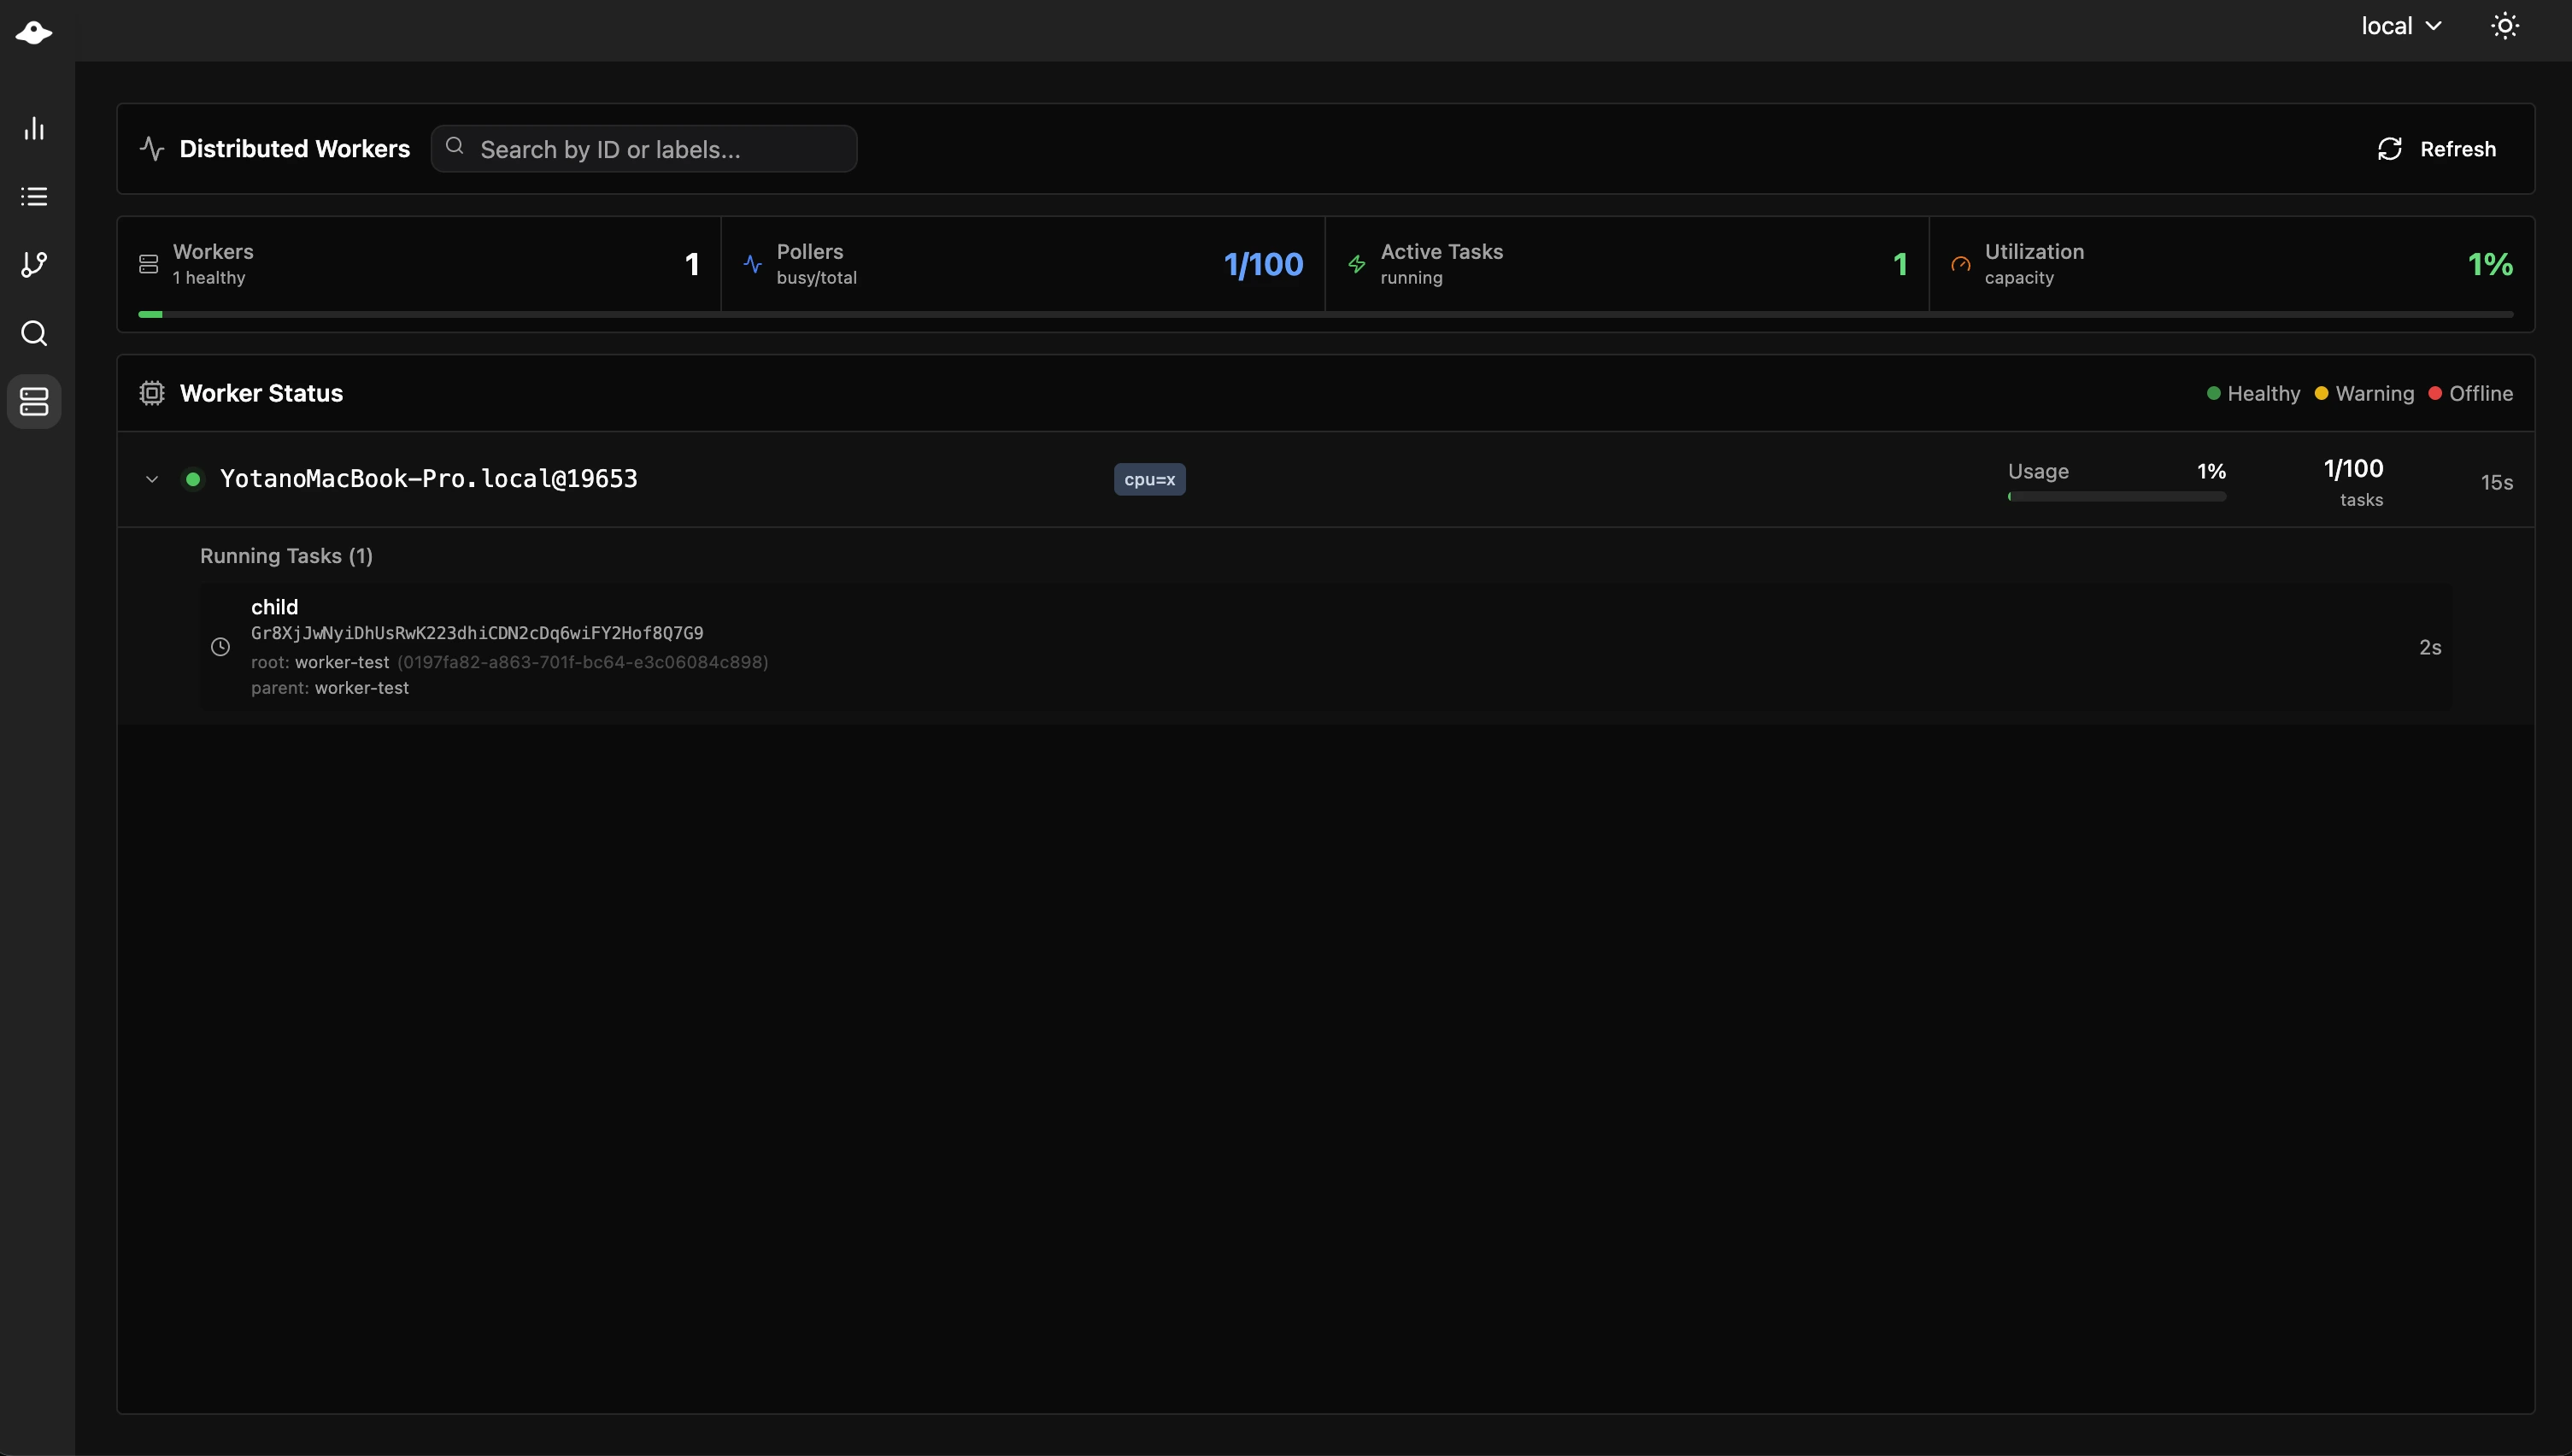The image size is (2572, 1456).
Task: Click the Refresh button
Action: tap(2436, 149)
